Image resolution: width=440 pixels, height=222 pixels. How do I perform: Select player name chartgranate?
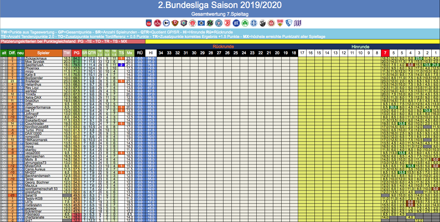(35, 217)
